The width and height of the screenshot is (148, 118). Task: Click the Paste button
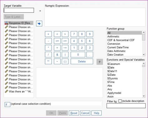62,113
